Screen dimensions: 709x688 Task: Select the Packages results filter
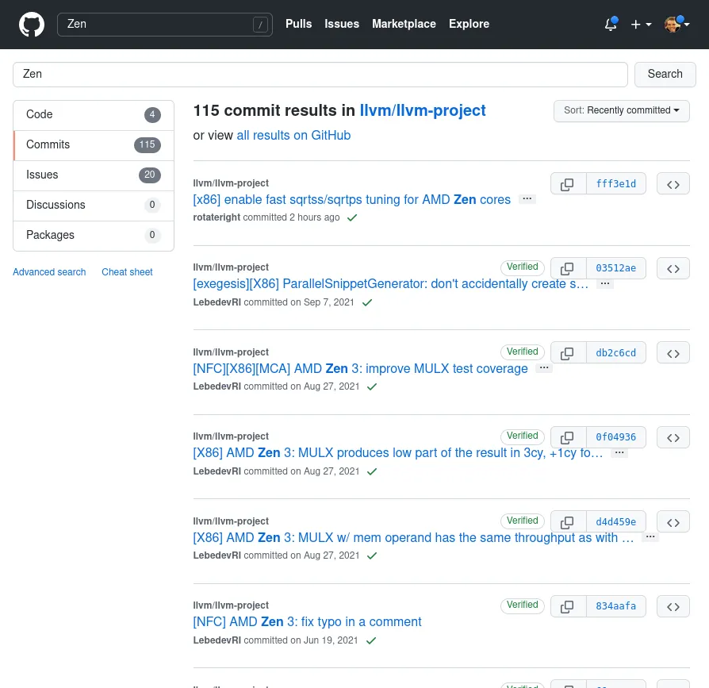94,236
